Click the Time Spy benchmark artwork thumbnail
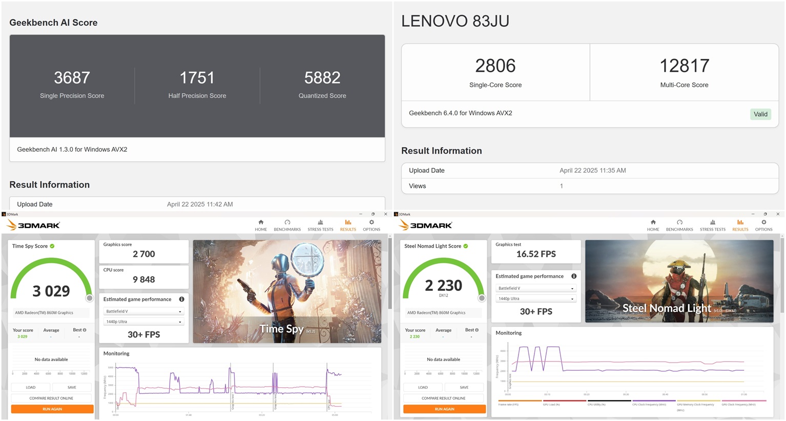 pos(287,291)
